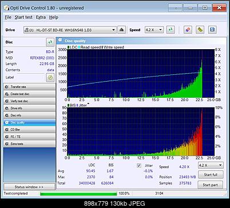The image size is (230, 208).
Task: Open the Disc info page
Action: [29, 115]
